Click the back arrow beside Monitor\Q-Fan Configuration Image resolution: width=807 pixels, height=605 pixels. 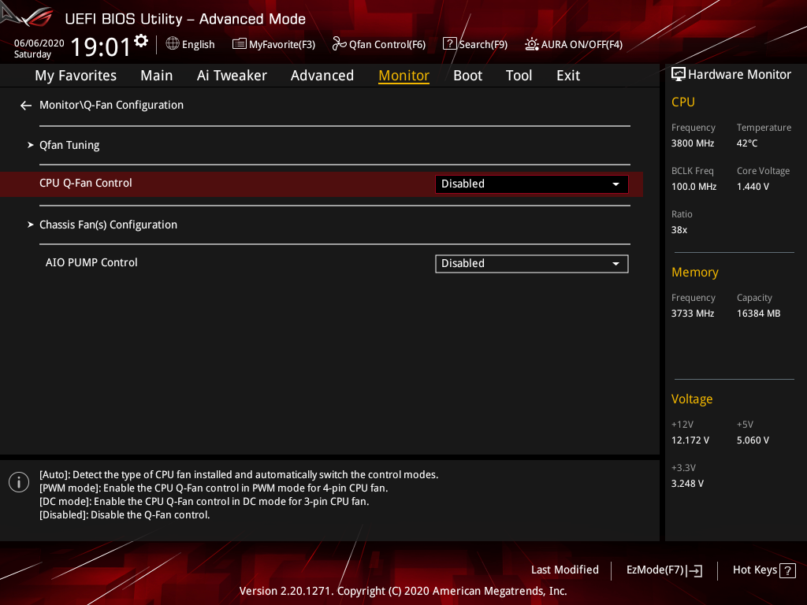pyautogui.click(x=26, y=106)
